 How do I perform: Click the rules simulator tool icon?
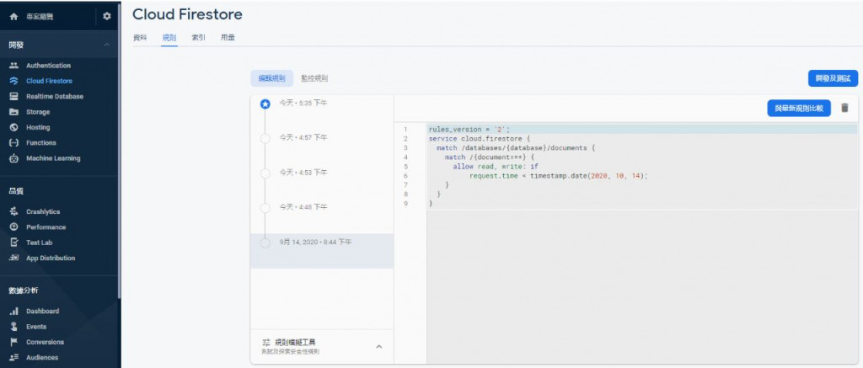point(266,343)
